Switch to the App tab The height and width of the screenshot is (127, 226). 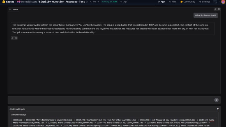point(161,2)
